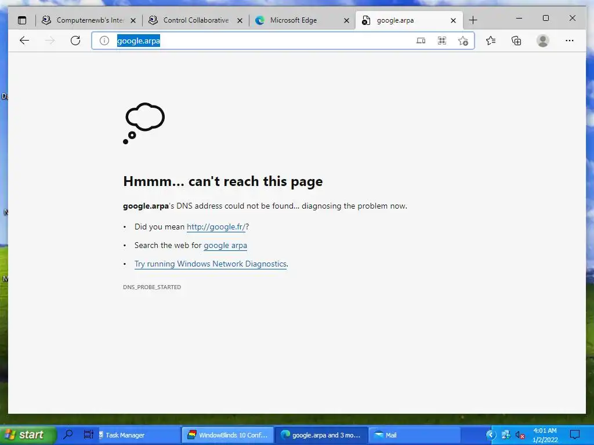Add this page to favorites star icon

click(463, 41)
